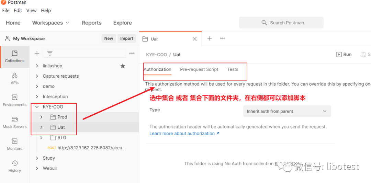Expand the STG folder chevron
The height and width of the screenshot is (183, 371).
pos(42,138)
